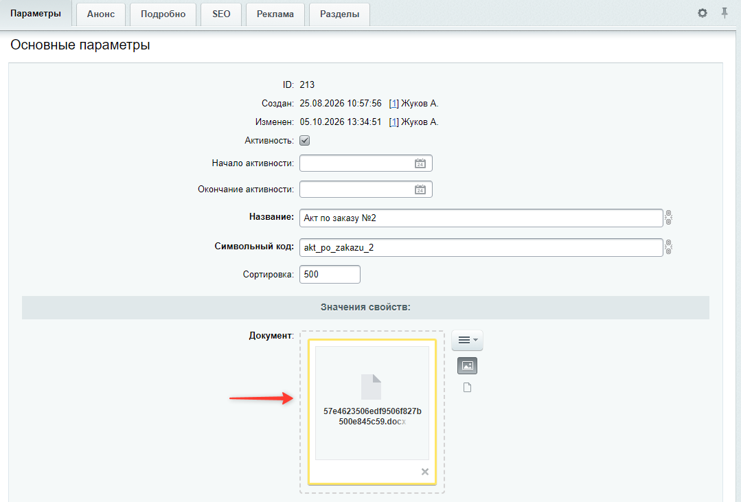Toggle the Активность checkbox
This screenshot has height=502, width=741.
pyautogui.click(x=305, y=140)
